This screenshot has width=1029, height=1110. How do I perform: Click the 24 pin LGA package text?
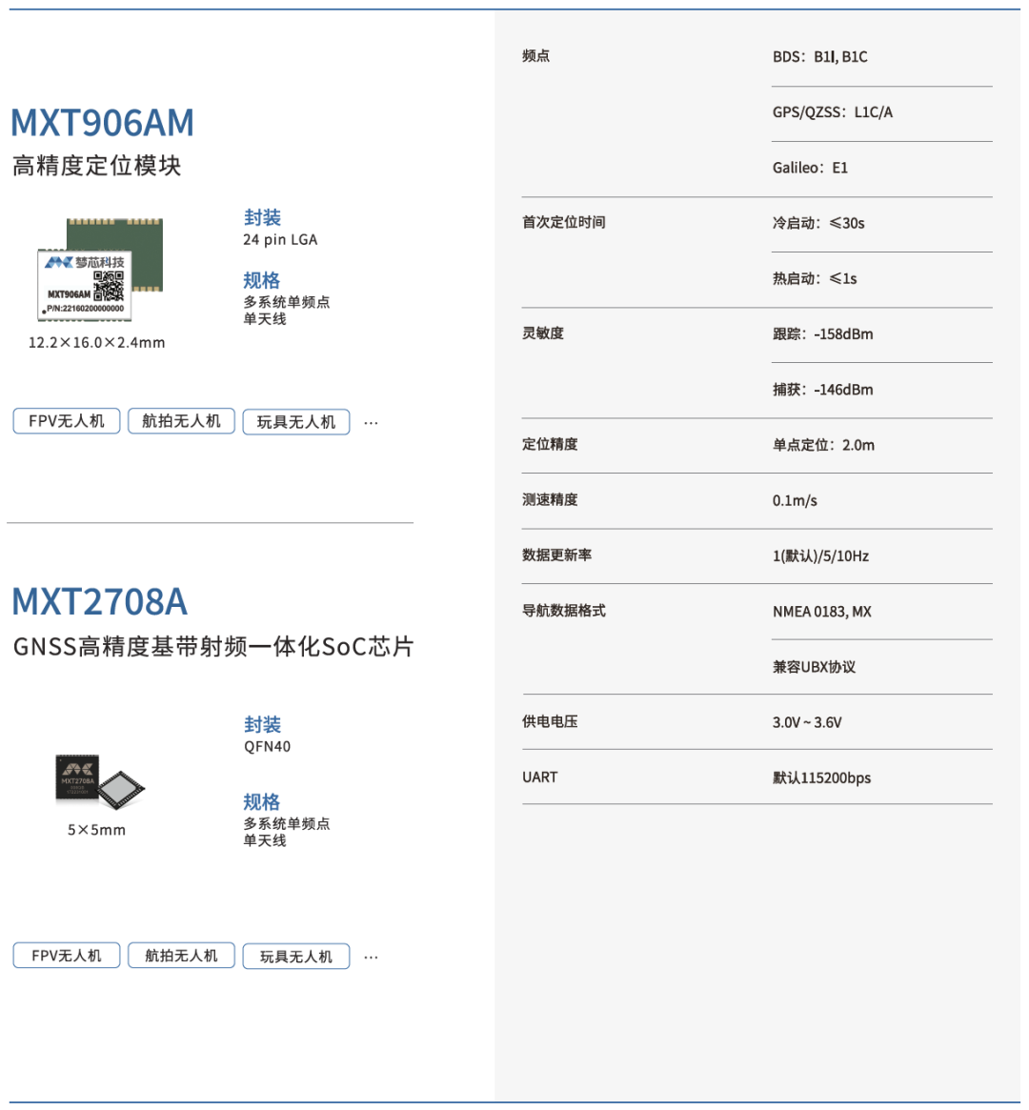point(280,240)
